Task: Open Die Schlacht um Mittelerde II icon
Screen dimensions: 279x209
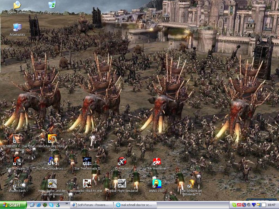Action: click(192, 183)
